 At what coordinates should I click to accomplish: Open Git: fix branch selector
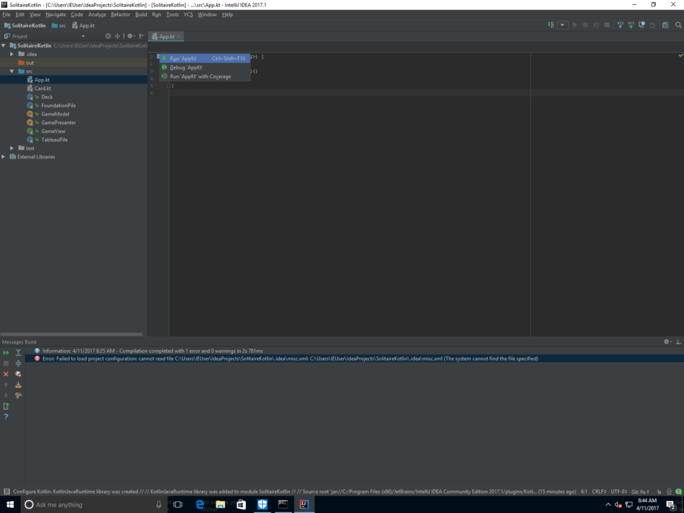(x=640, y=492)
